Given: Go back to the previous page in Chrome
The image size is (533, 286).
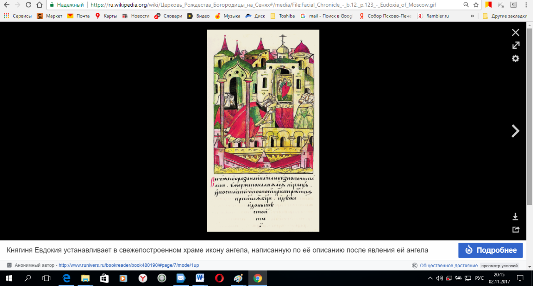Looking at the screenshot, I should [x=6, y=5].
